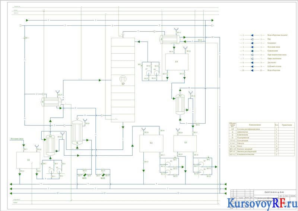Click legend text 'Дистиллят'
The image size is (298, 211).
coord(272,62)
